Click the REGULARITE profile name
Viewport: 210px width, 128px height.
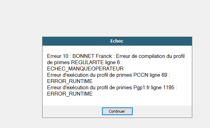(87, 62)
